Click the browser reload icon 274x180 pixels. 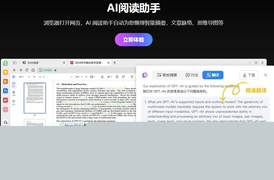pos(27,70)
